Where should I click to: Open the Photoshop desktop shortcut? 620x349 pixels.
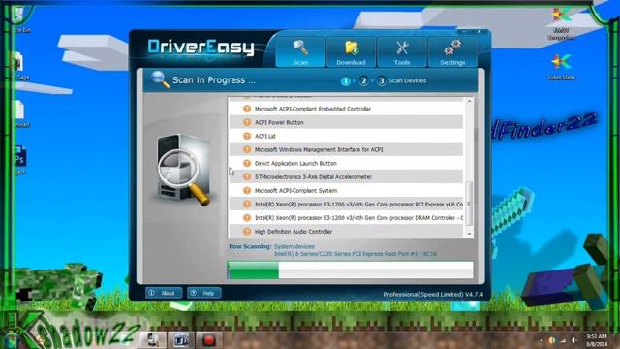click(19, 160)
